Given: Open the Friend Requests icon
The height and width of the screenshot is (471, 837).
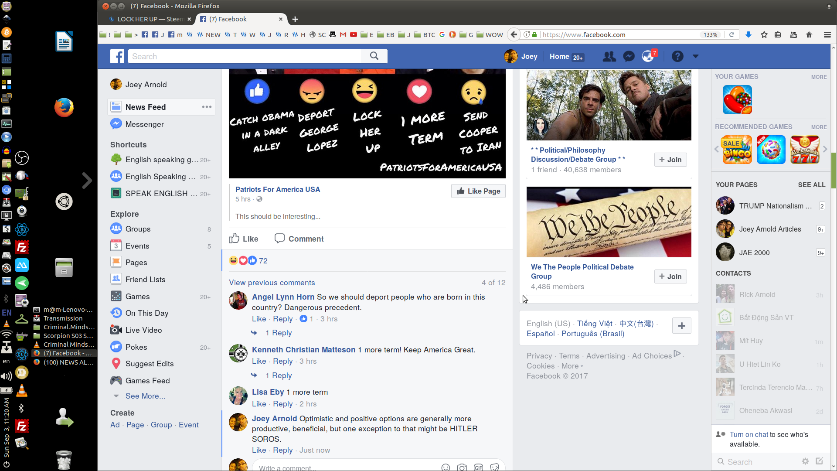Looking at the screenshot, I should pyautogui.click(x=609, y=56).
